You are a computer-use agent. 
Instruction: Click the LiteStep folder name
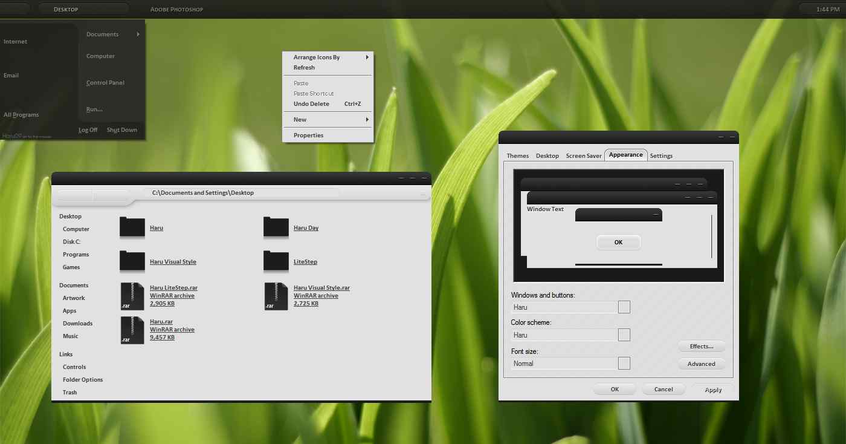pyautogui.click(x=305, y=262)
